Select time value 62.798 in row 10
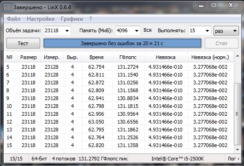Screen dimensions: 244x166 pos(96,106)
